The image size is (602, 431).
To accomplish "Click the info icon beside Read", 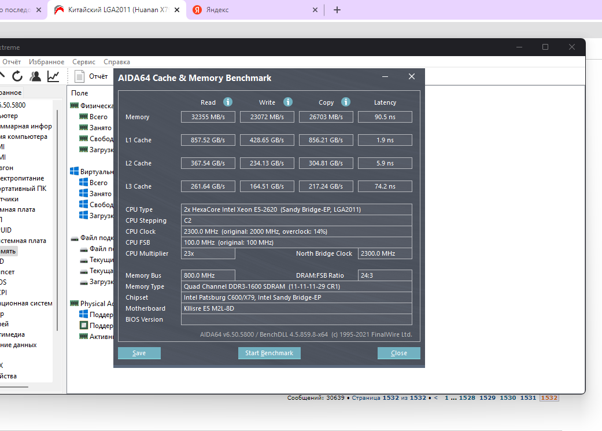I will tap(228, 102).
